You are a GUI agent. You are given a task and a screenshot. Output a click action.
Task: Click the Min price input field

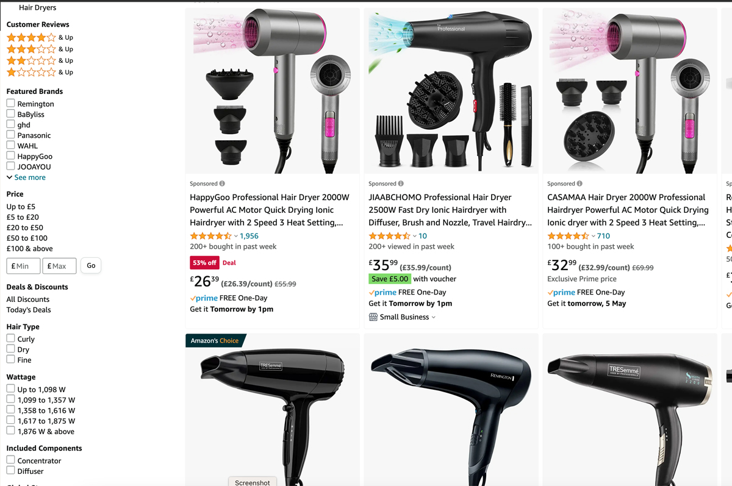click(x=23, y=266)
